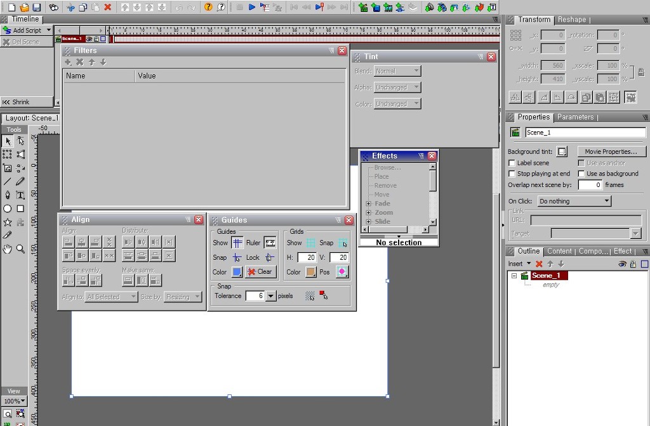Pick the Autoshape star tool
The image size is (650, 426).
[8, 223]
